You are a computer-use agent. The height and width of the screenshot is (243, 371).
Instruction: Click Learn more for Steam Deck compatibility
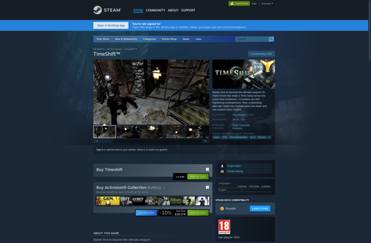pos(260,208)
